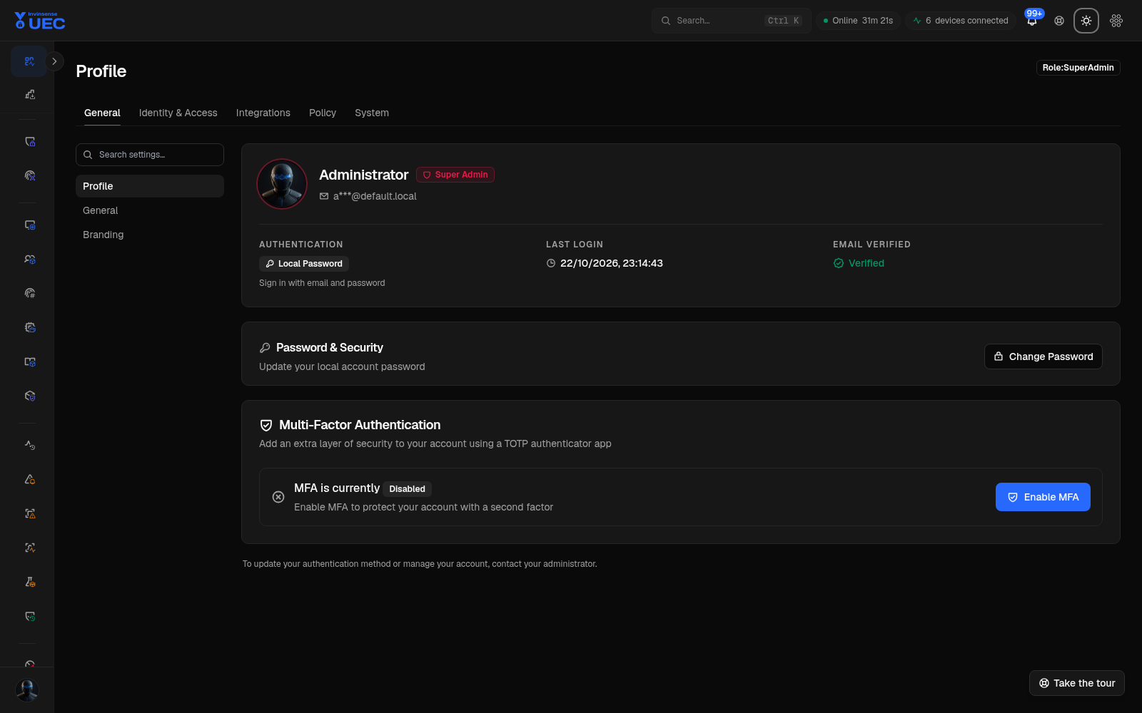
Task: Open the shield with lock sidebar icon
Action: point(29,141)
